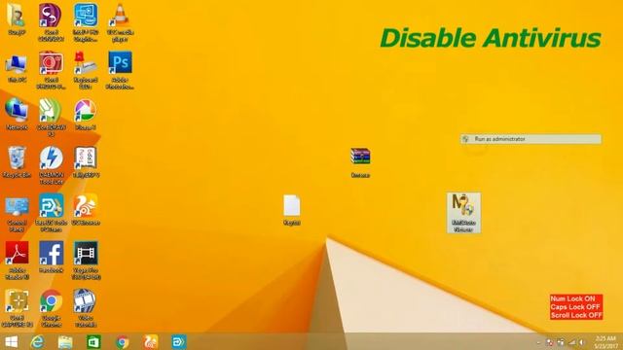Launch the Corel red camera shortcut
This screenshot has width=623, height=350.
click(51, 70)
